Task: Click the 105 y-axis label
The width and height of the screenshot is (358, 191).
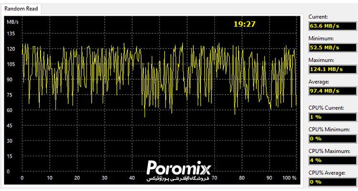Action: pos(11,64)
